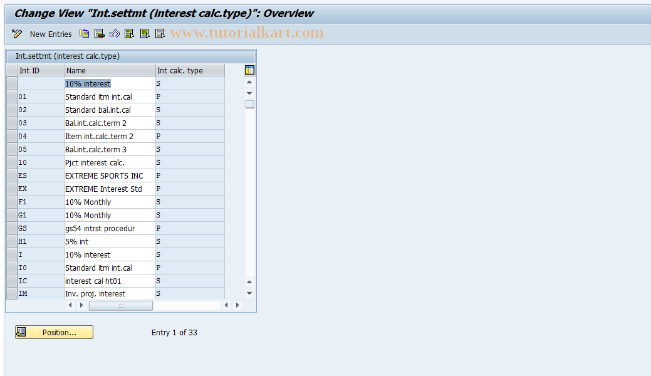651x376 pixels.
Task: Click the 'Inv. proj. interest' name cell
Action: tap(110, 294)
